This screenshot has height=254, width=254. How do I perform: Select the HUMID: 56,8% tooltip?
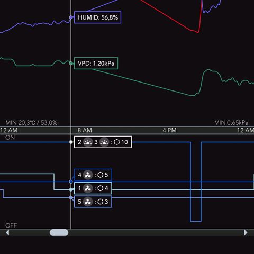pos(98,17)
